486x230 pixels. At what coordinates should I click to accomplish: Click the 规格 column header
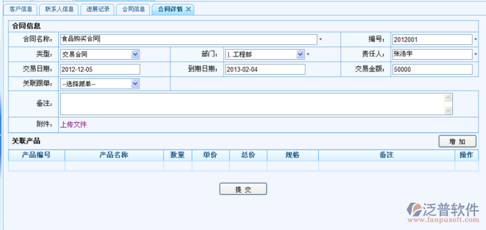[293, 155]
